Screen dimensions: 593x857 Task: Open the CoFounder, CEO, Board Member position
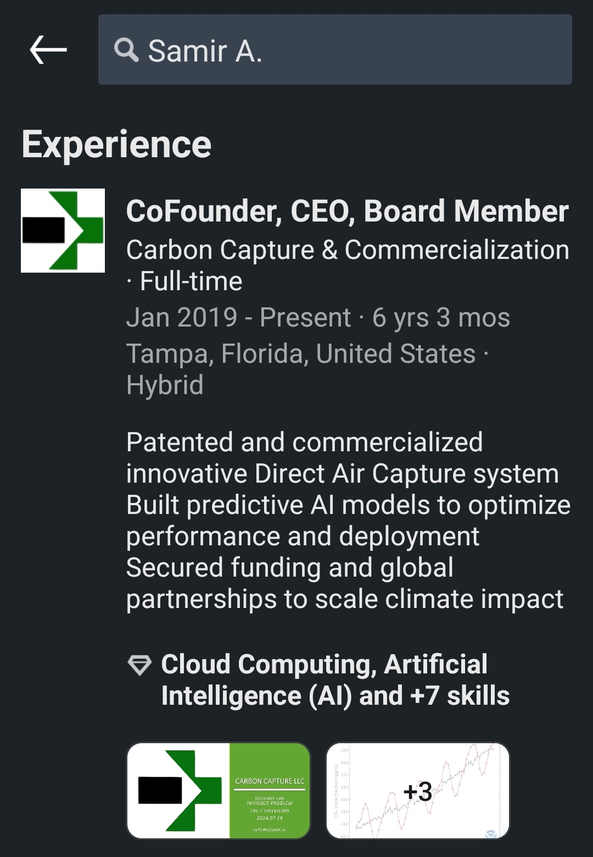tap(347, 211)
